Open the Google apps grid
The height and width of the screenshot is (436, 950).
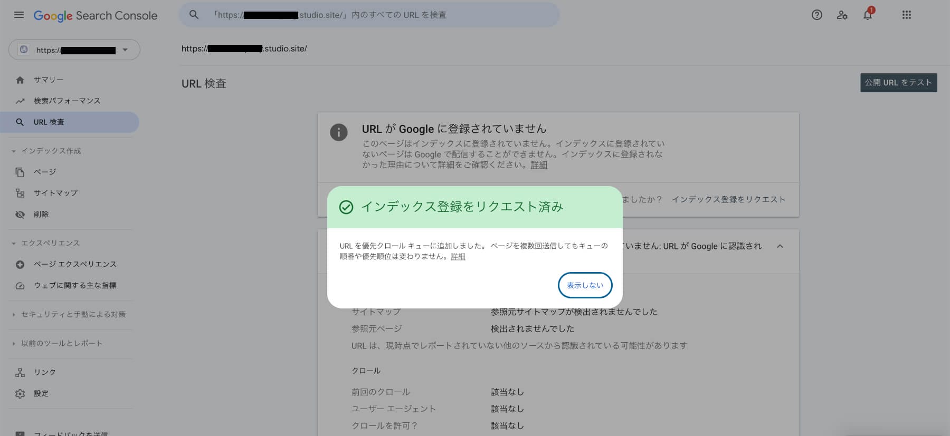[906, 15]
